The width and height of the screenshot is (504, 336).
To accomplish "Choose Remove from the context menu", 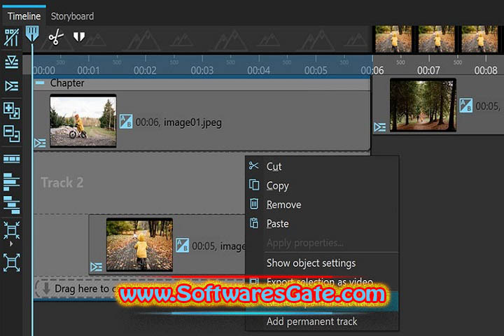I will [322, 204].
